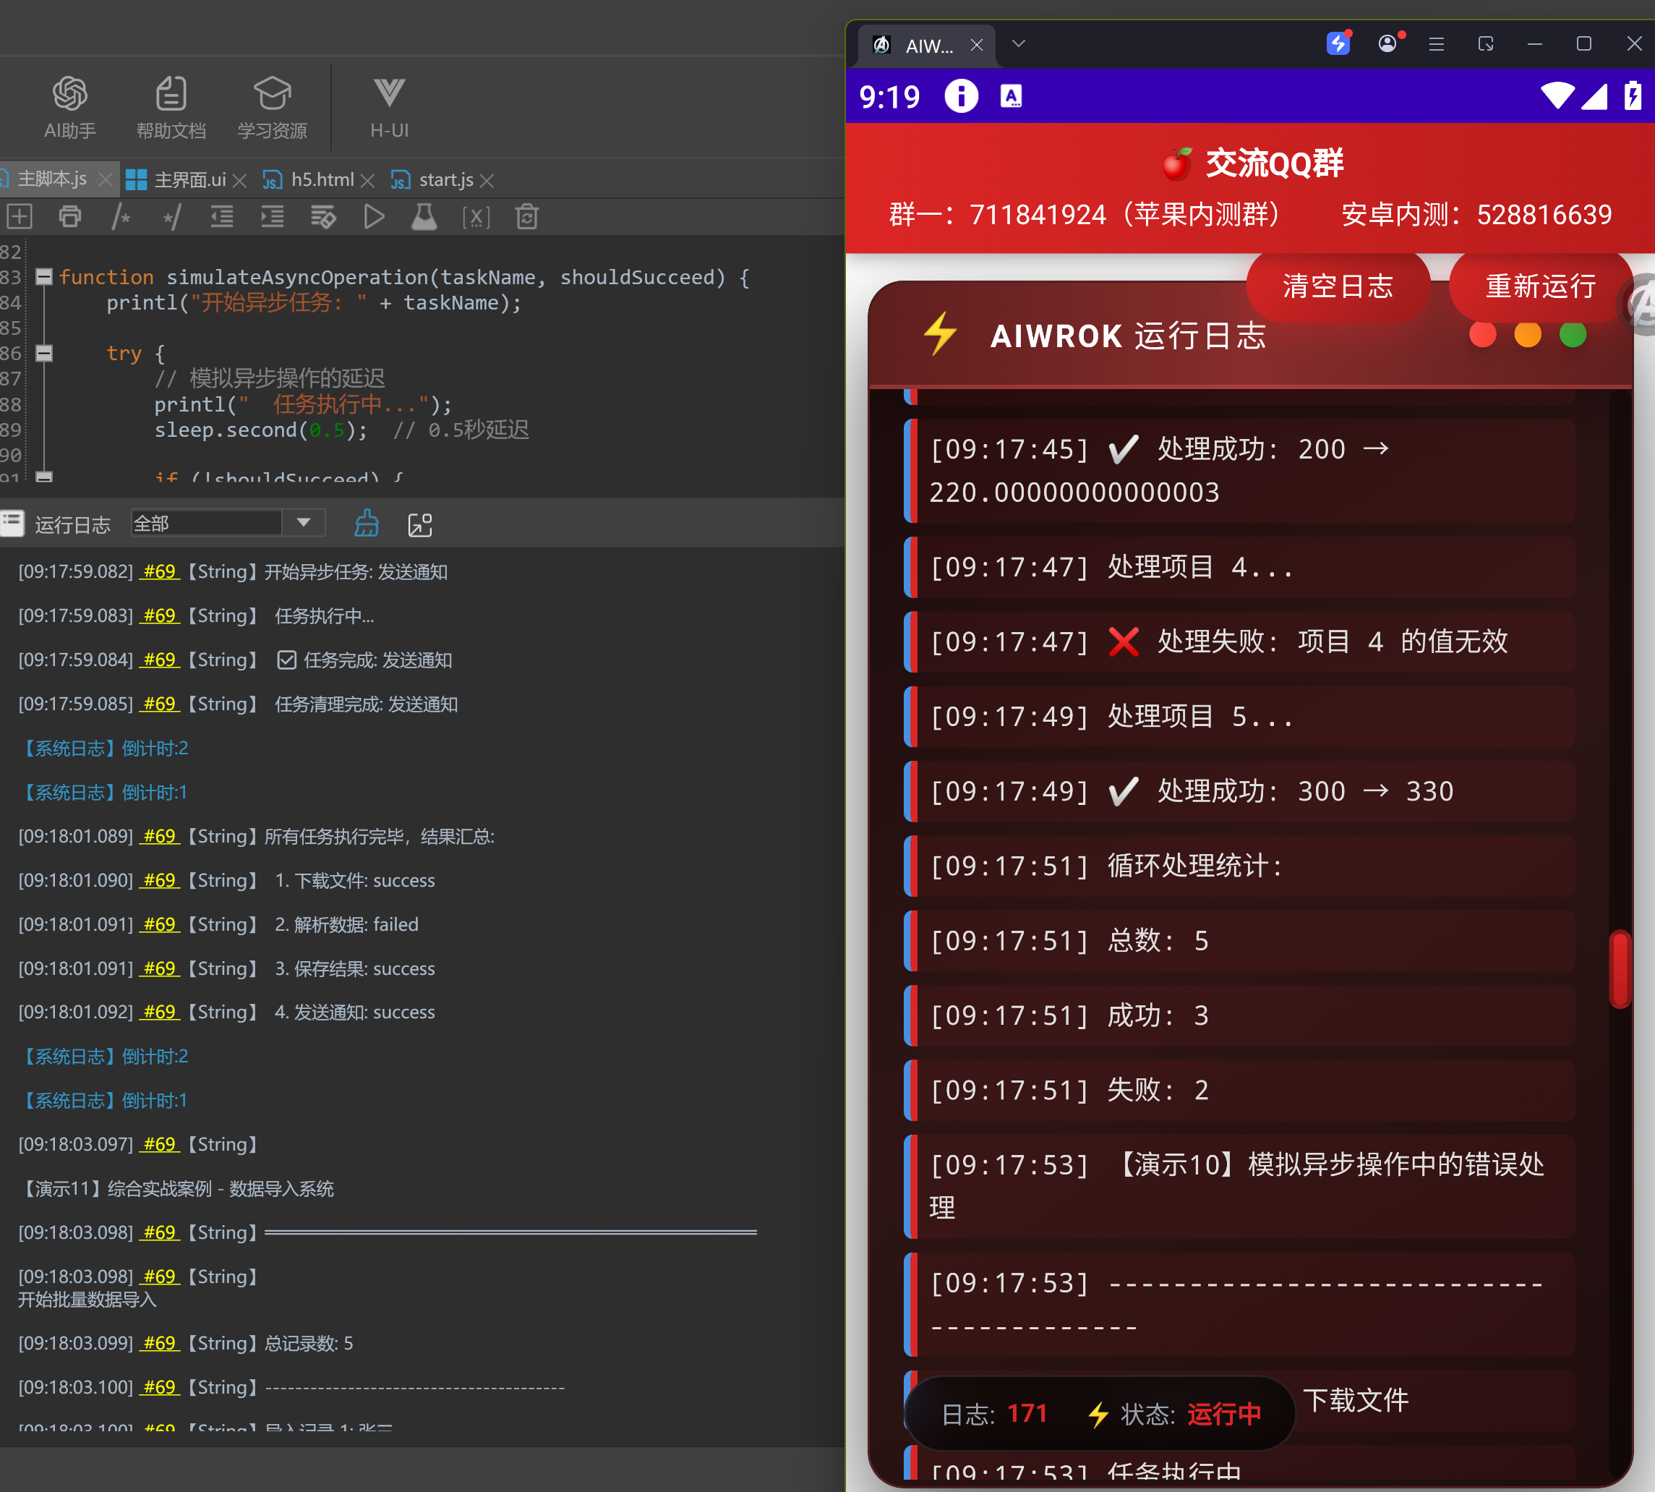Screen dimensions: 1655x1492
Task: Clear the log with the broom icon
Action: [x=367, y=524]
